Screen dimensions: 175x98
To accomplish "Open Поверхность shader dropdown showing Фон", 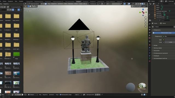I will click(169, 36).
